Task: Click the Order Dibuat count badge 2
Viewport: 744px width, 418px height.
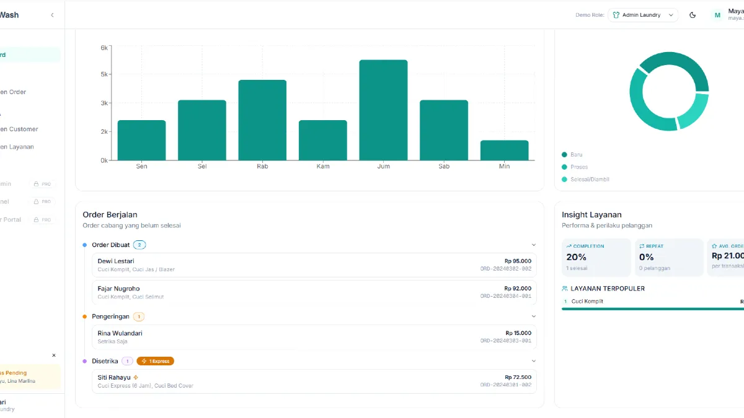Action: [139, 245]
